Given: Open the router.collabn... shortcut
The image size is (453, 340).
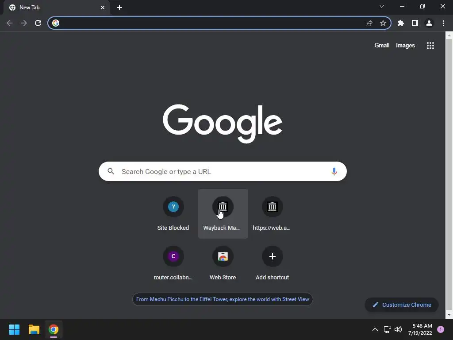Looking at the screenshot, I should 173,263.
